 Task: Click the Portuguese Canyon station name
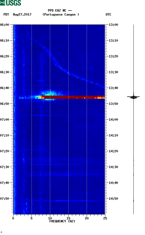click(x=61, y=14)
